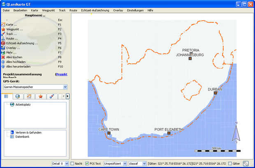The image size is (255, 168).
Task: Click the Johannesburg city marker
Action: pos(190,58)
